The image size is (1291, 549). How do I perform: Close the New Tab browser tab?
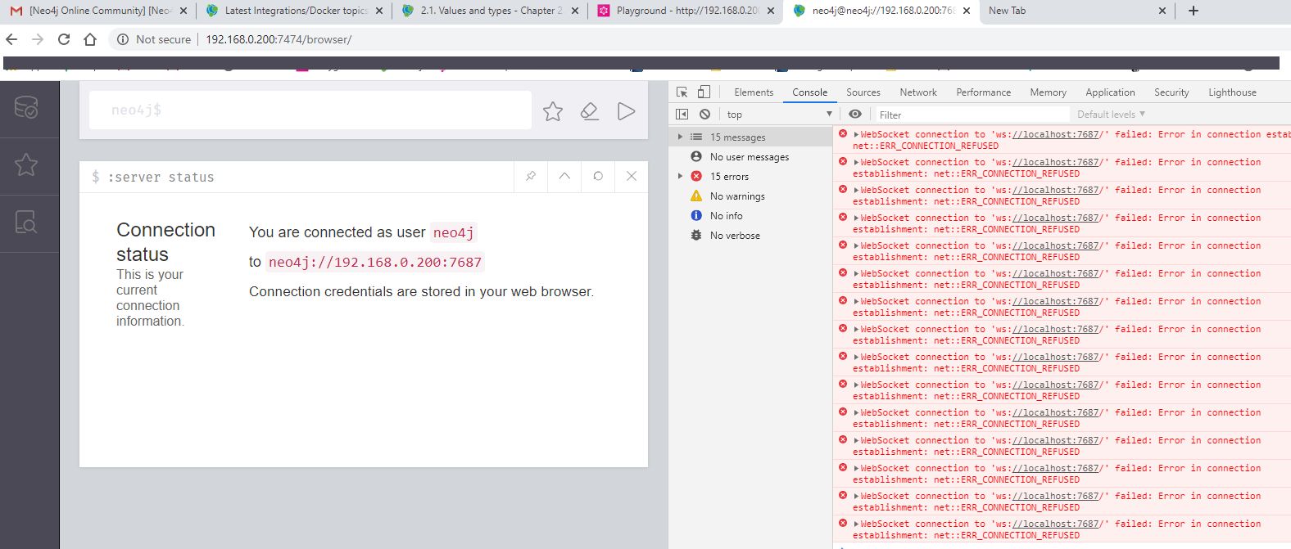1162,11
